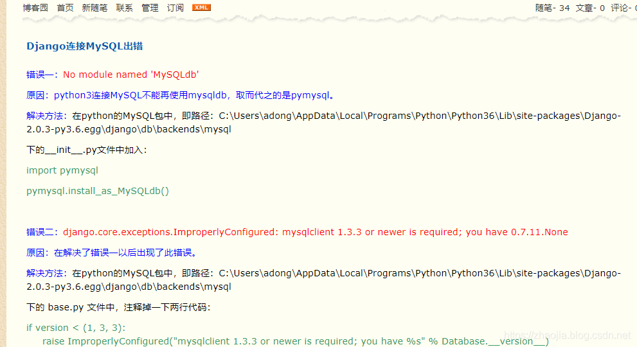Open the 博客园 navigation link

click(x=35, y=8)
